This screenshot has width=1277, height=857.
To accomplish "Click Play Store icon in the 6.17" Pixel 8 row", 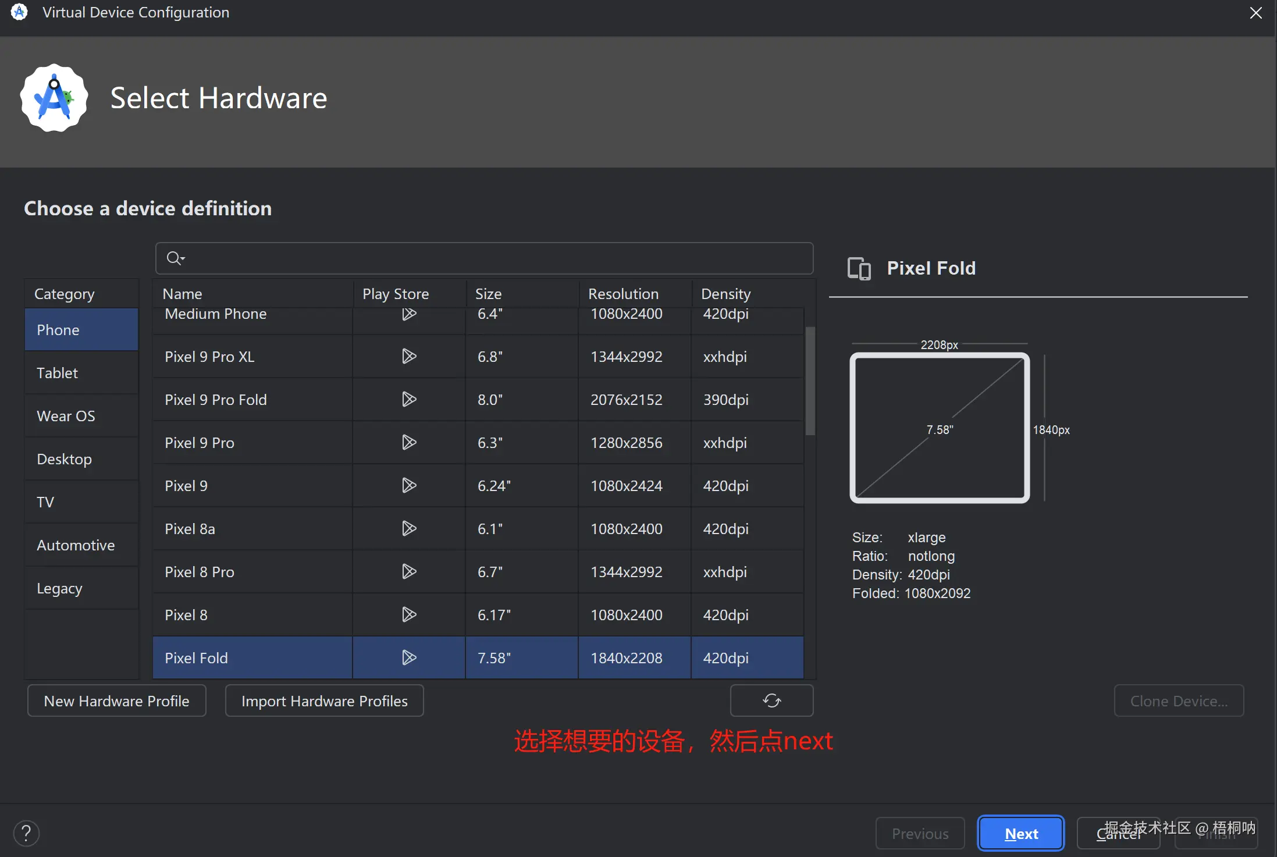I will pyautogui.click(x=409, y=614).
